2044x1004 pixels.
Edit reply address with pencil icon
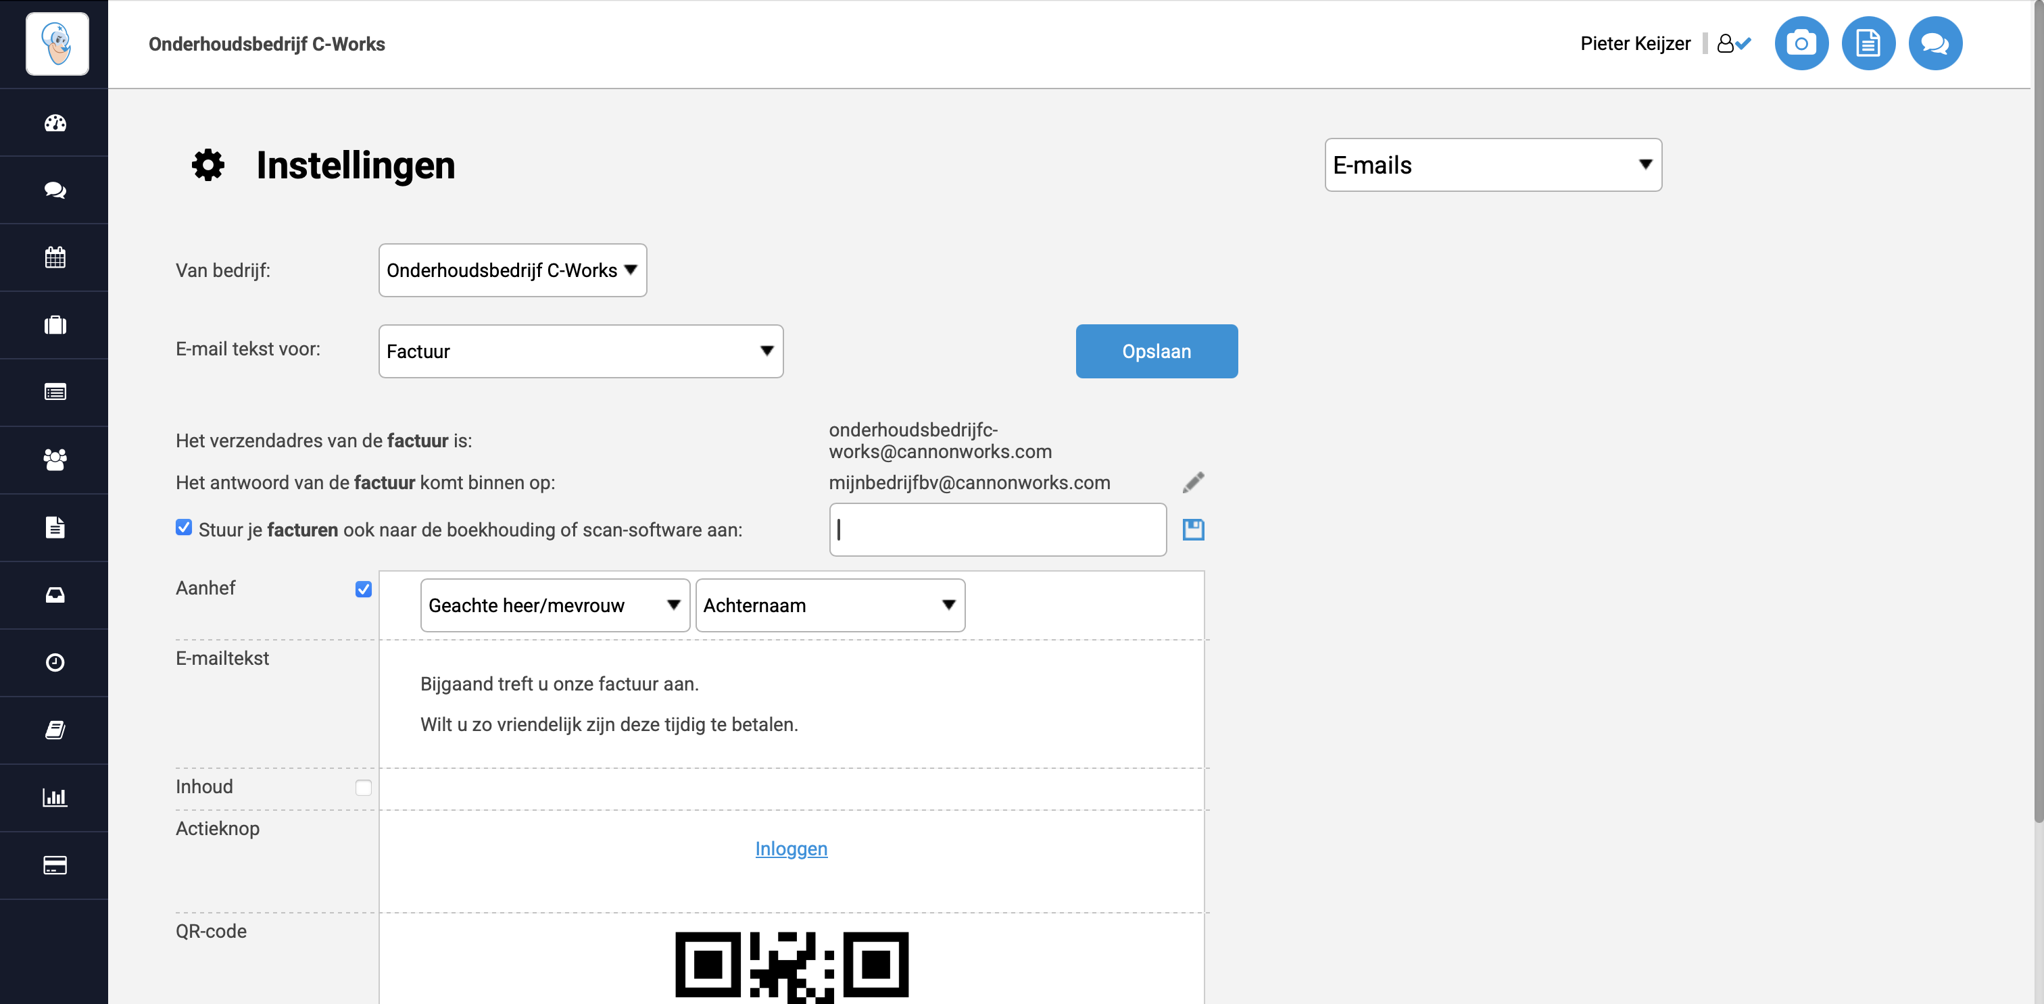1192,482
